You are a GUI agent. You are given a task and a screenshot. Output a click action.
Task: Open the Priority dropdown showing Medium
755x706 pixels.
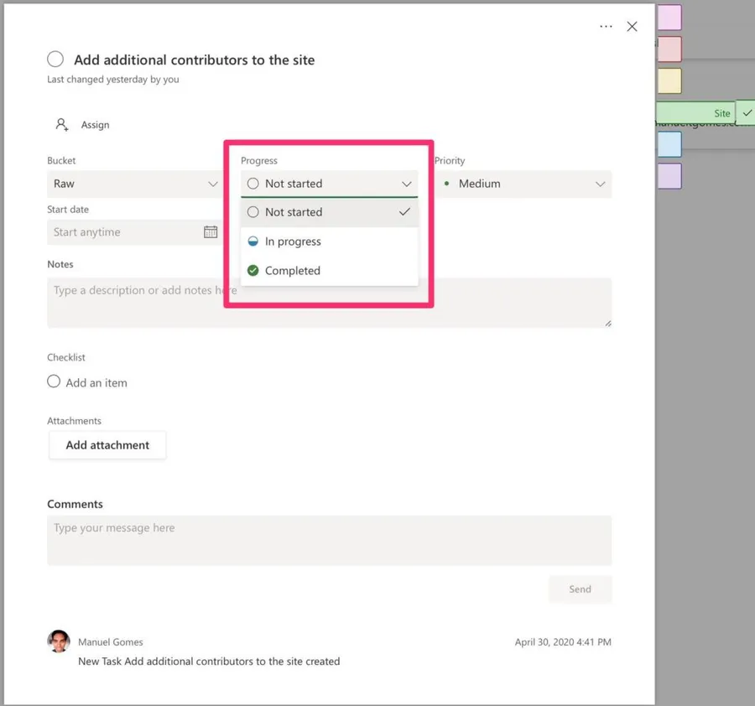(523, 184)
